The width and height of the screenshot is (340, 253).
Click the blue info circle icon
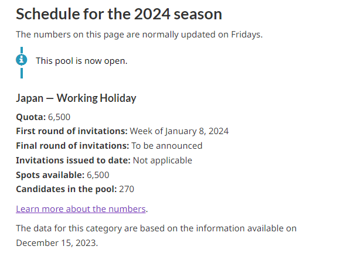click(x=22, y=60)
